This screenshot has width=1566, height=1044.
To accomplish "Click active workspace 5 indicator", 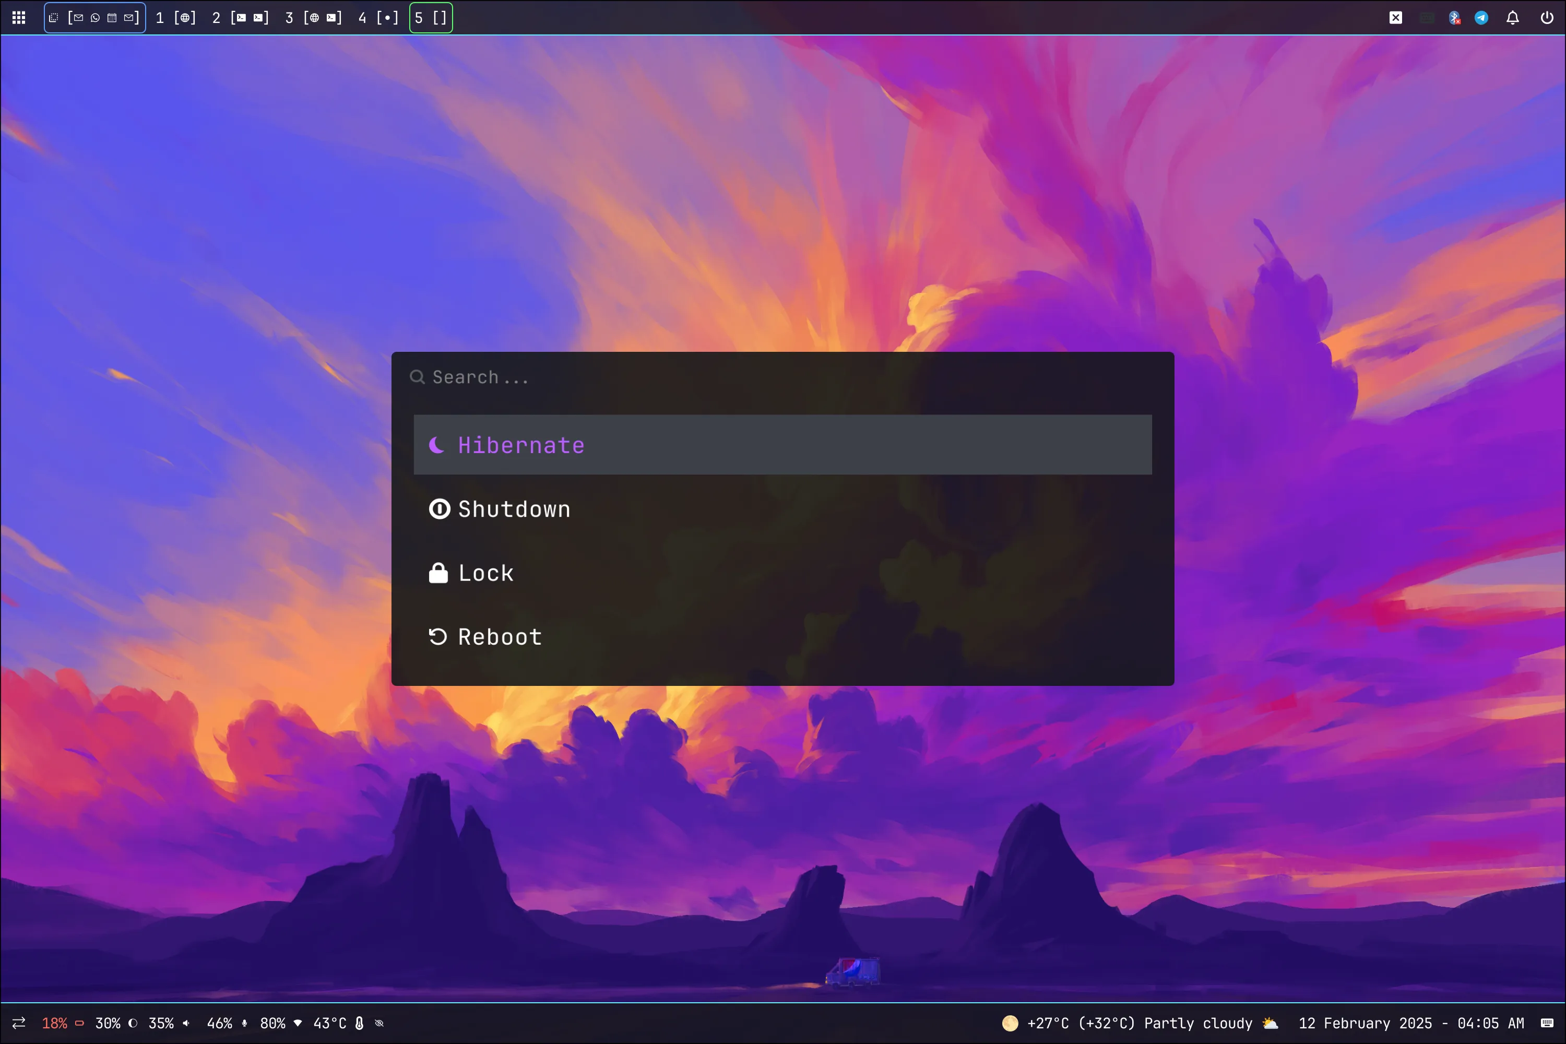I will click(x=431, y=16).
